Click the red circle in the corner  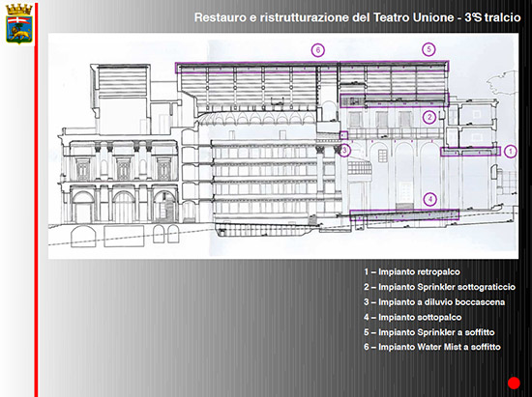pos(514,383)
